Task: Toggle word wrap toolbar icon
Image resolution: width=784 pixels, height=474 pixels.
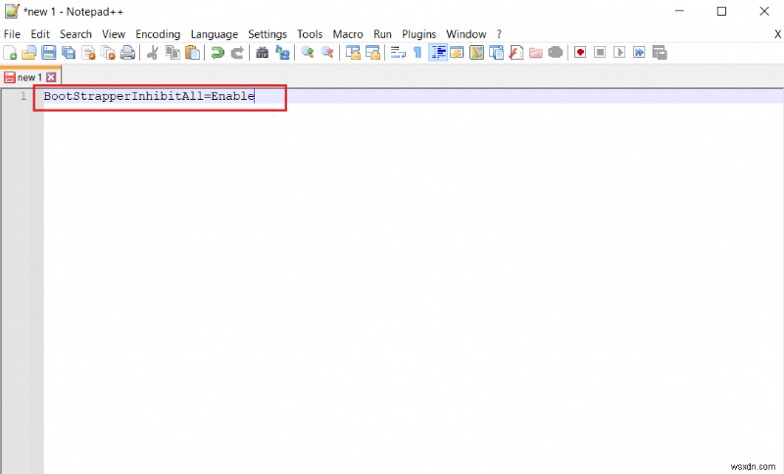Action: point(398,53)
